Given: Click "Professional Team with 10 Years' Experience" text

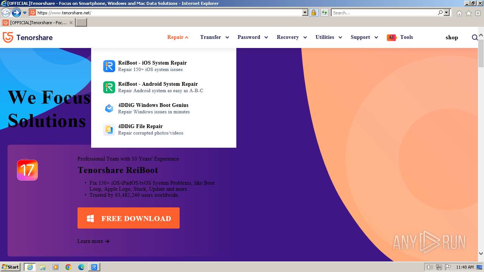Looking at the screenshot, I should (128, 159).
